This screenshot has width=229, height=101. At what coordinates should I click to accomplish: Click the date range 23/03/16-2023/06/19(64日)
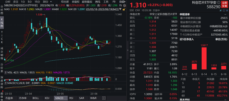click(102, 9)
